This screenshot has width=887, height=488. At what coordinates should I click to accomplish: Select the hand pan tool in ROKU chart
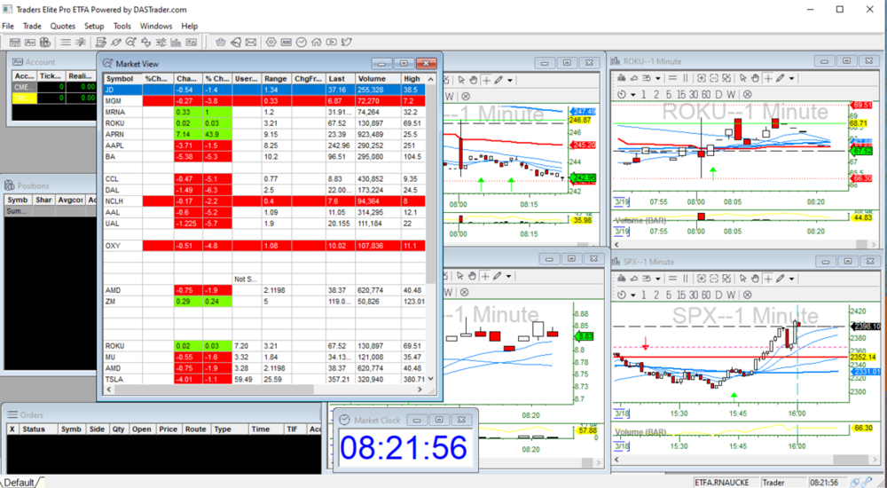tap(755, 78)
